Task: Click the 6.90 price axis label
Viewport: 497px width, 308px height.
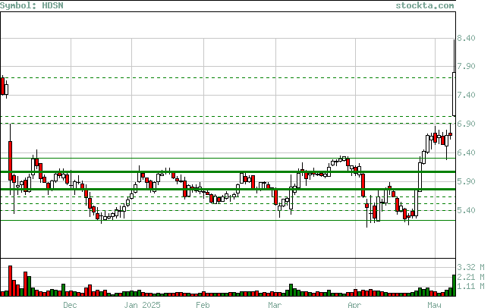Action: [466, 124]
